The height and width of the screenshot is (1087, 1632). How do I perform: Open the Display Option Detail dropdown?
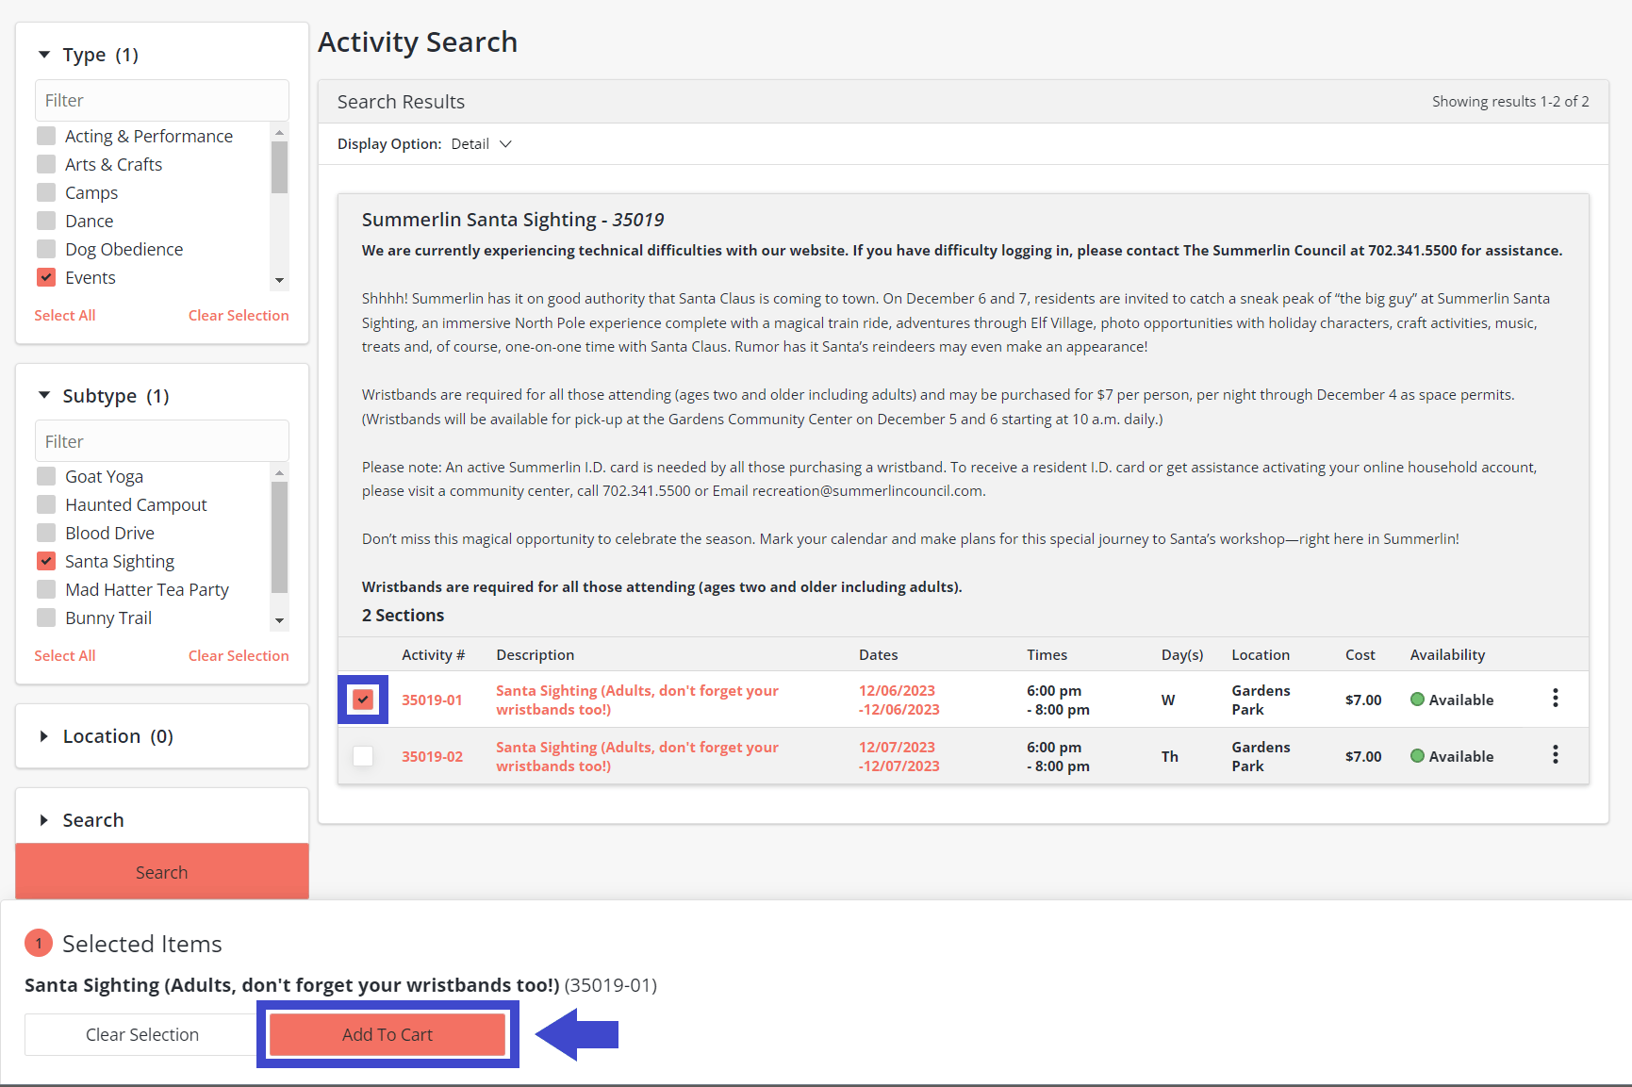tap(481, 144)
